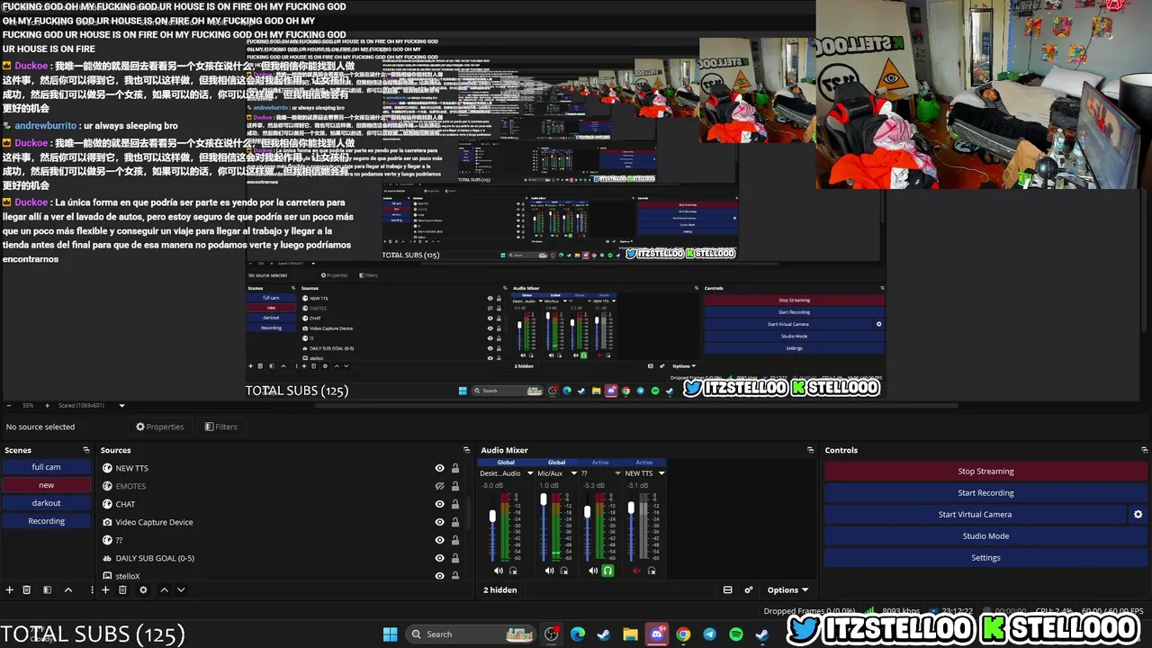The image size is (1152, 648).
Task: Open source properties gear in the Sources toolbar
Action: tap(143, 590)
